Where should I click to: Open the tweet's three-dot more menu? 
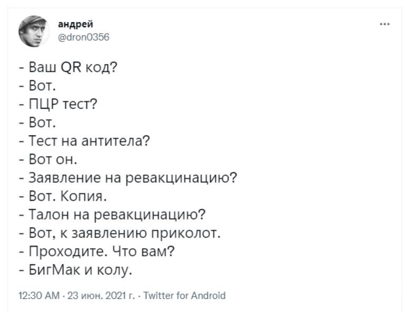(385, 24)
